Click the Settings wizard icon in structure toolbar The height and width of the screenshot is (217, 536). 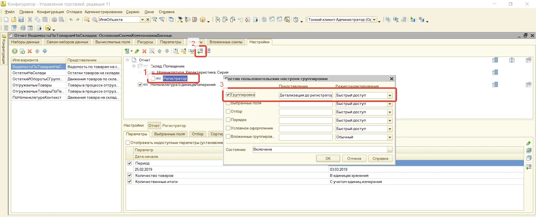click(152, 51)
